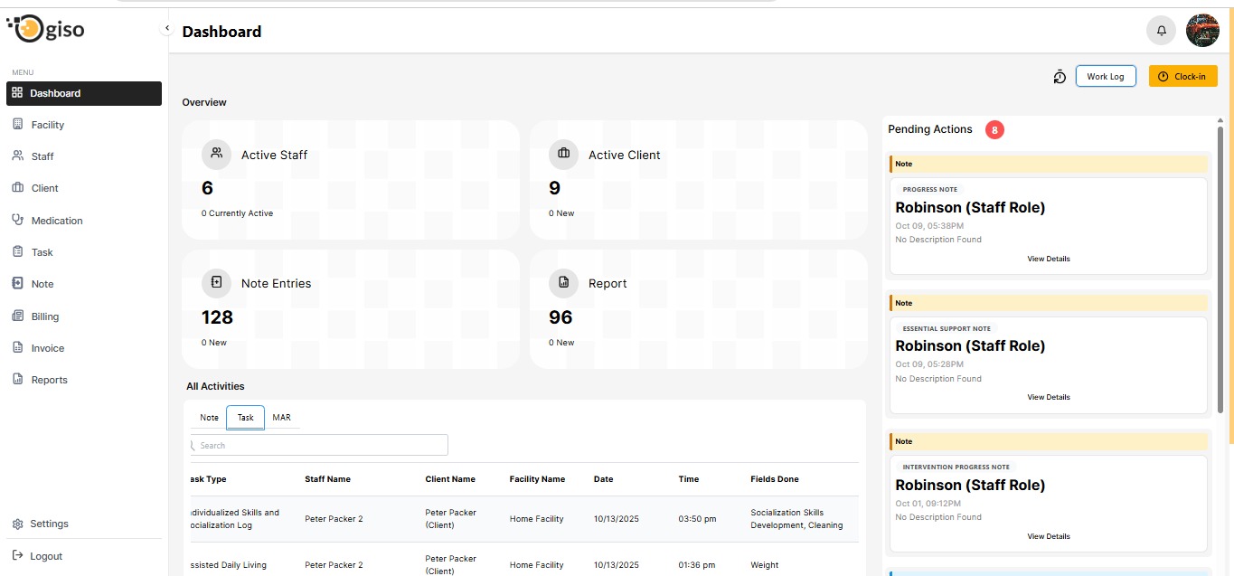Click the Report card document icon

563,282
